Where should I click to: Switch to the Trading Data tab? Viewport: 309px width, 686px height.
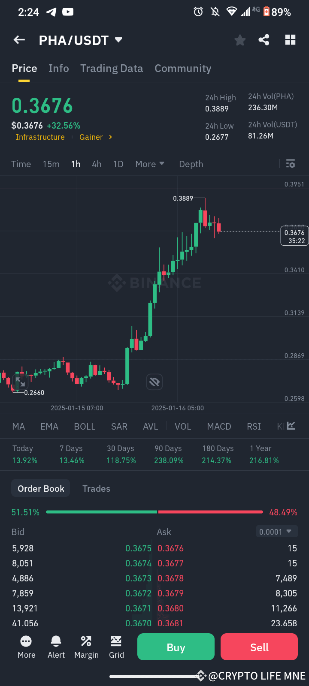(112, 68)
